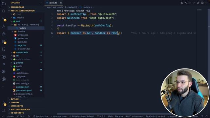Click the favicon.ico file icon
210x118 pixels.
tap(15, 35)
